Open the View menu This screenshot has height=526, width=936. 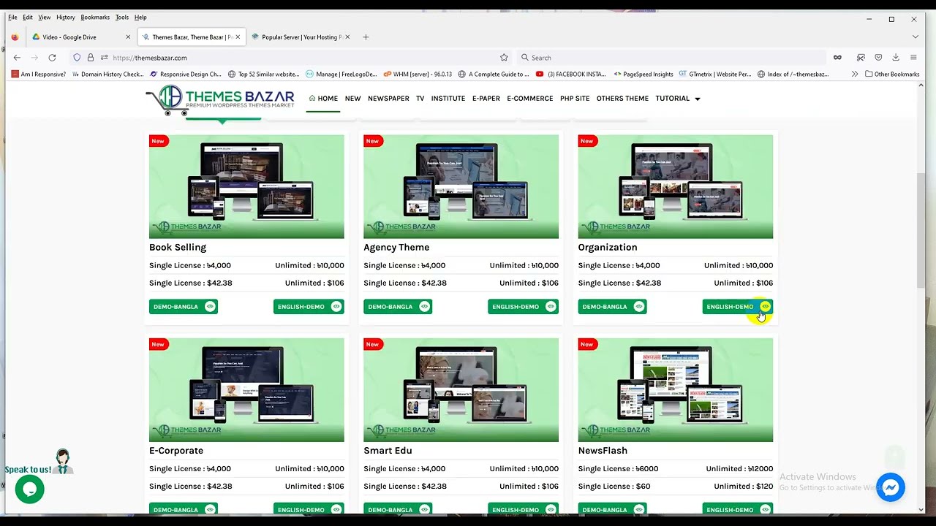pyautogui.click(x=45, y=17)
